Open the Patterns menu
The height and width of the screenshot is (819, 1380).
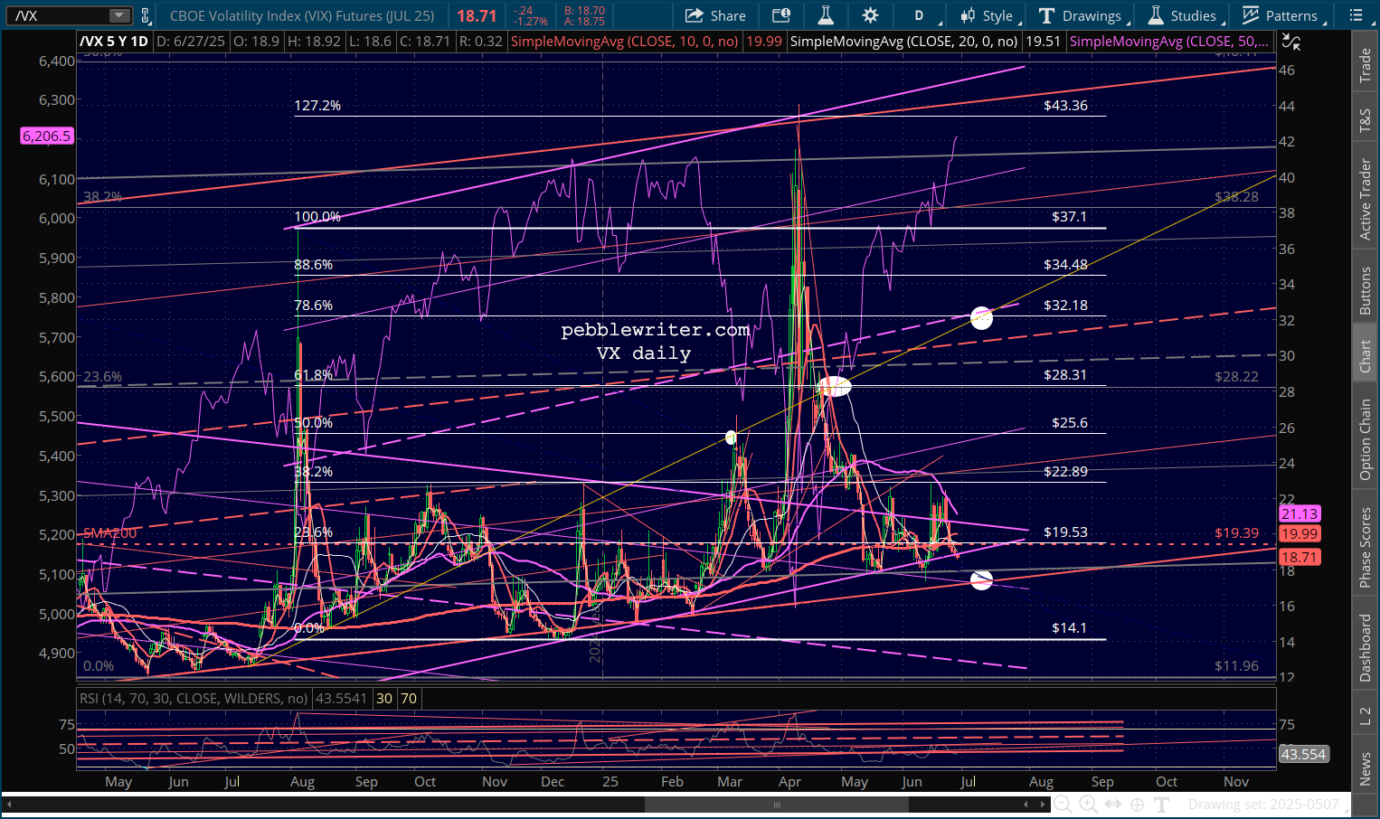tap(1282, 15)
